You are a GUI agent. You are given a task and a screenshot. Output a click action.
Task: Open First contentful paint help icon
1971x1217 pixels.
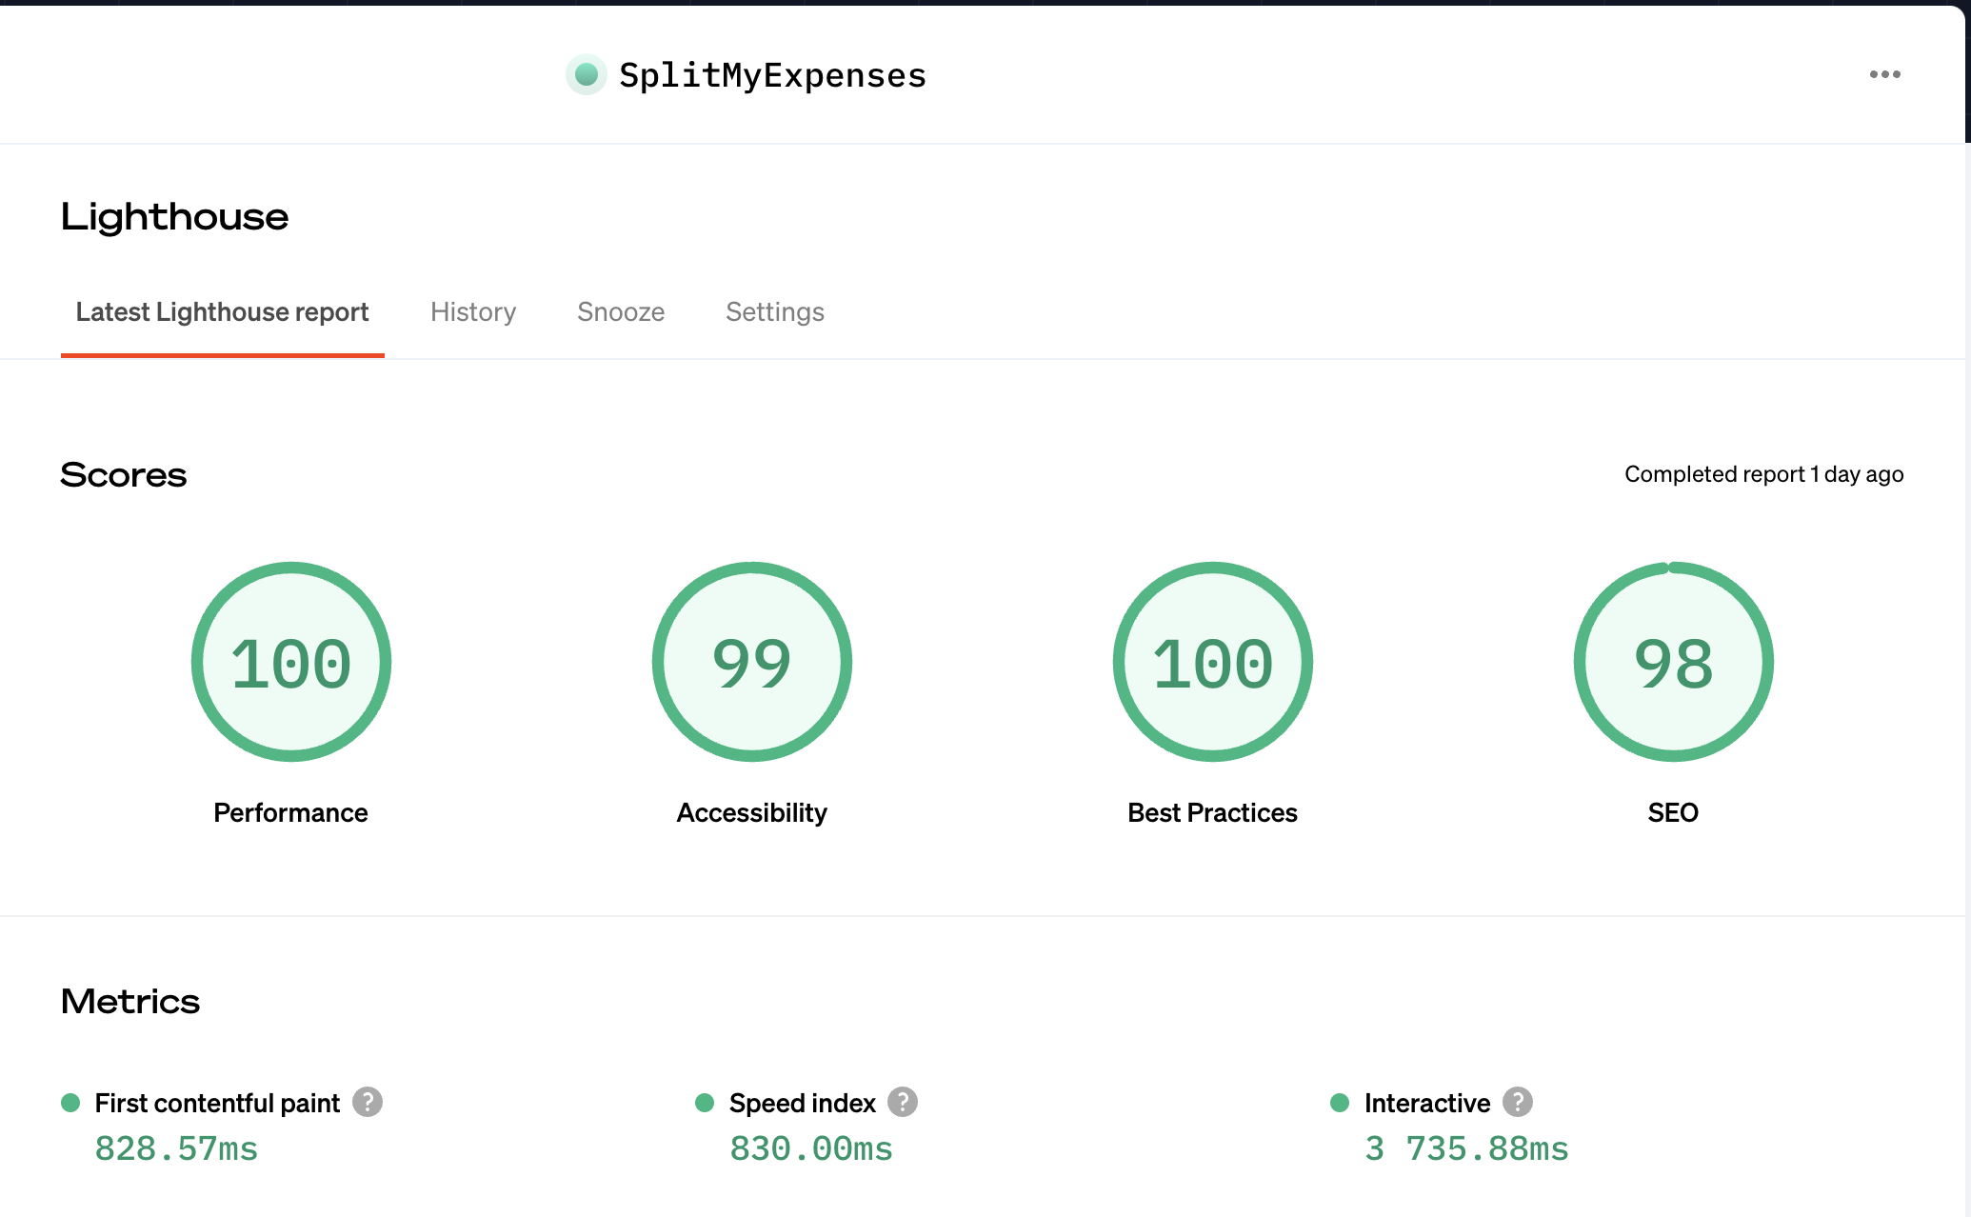click(368, 1102)
